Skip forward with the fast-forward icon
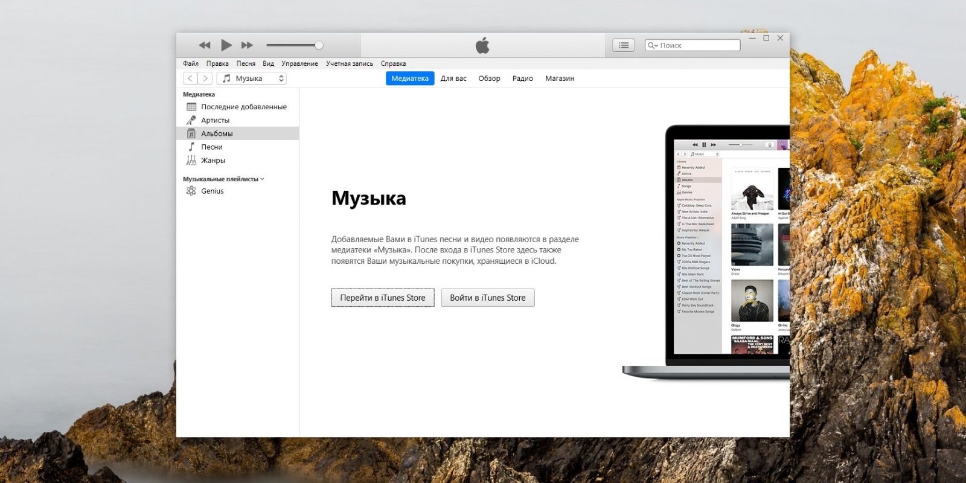Screen dimensions: 966x483 tap(247, 45)
